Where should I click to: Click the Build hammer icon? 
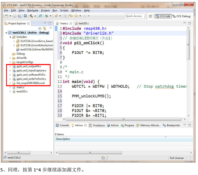(x=31, y=16)
